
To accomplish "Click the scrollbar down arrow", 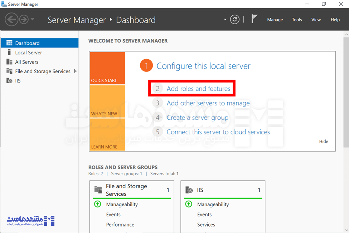I will pos(346,230).
